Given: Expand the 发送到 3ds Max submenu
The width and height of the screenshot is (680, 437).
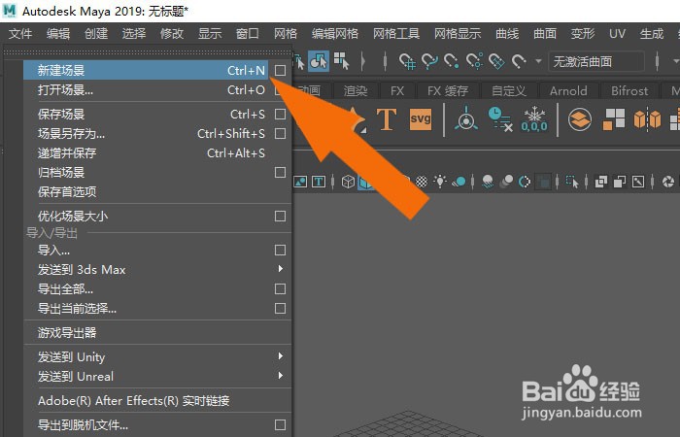Looking at the screenshot, I should point(281,269).
